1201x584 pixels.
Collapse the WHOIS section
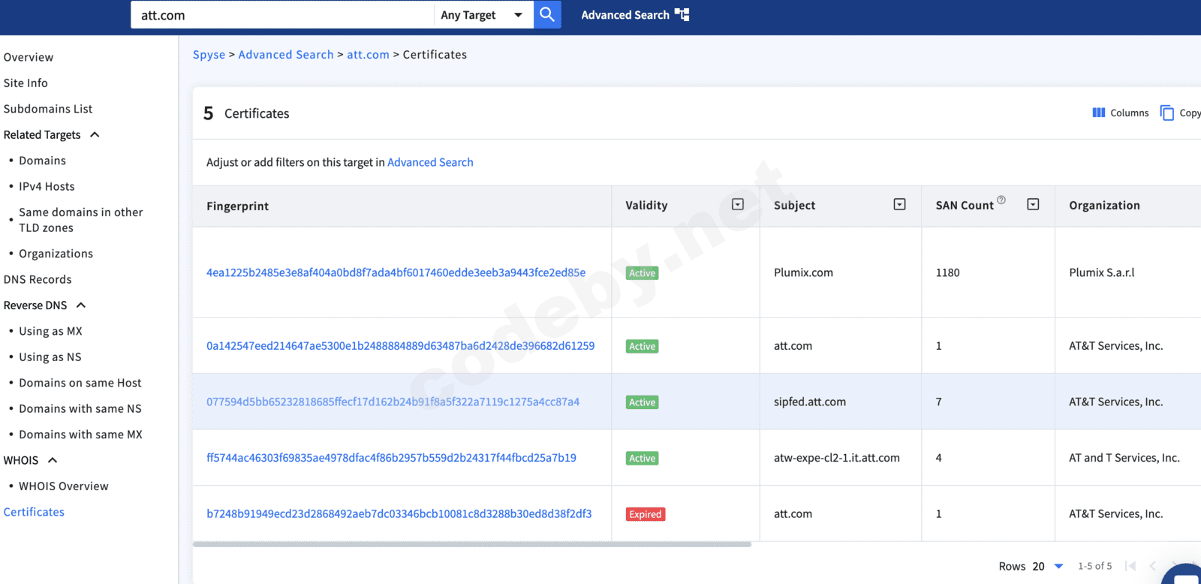click(53, 460)
